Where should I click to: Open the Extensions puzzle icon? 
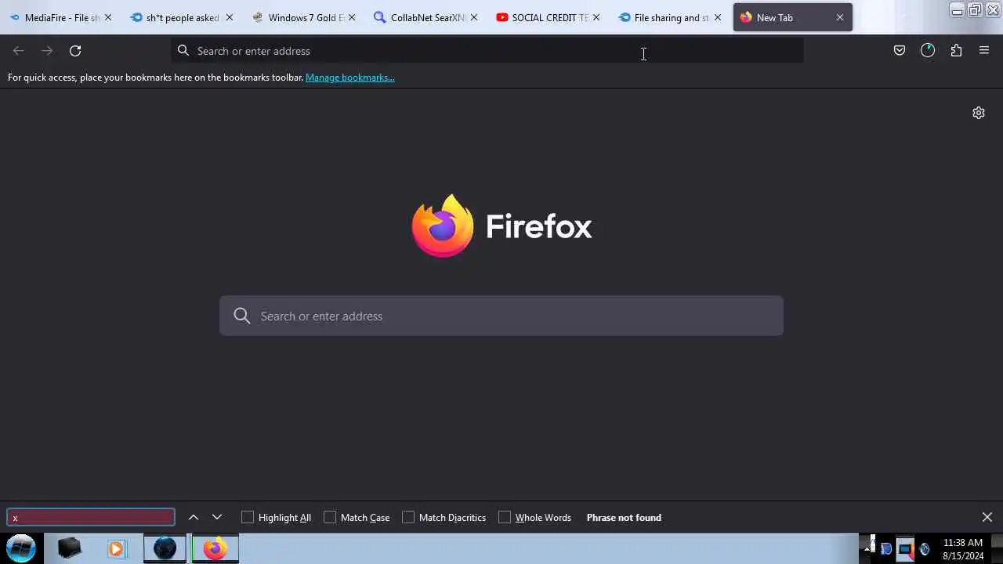coord(956,51)
